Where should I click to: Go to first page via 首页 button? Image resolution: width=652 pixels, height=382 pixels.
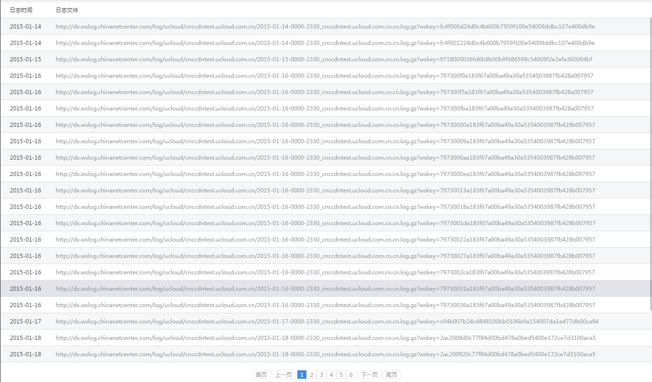261,375
